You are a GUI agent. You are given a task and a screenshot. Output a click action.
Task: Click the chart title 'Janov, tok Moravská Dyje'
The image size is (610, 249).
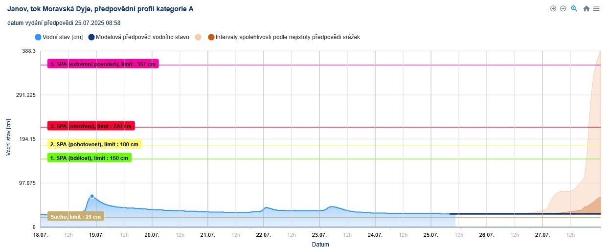pyautogui.click(x=100, y=9)
